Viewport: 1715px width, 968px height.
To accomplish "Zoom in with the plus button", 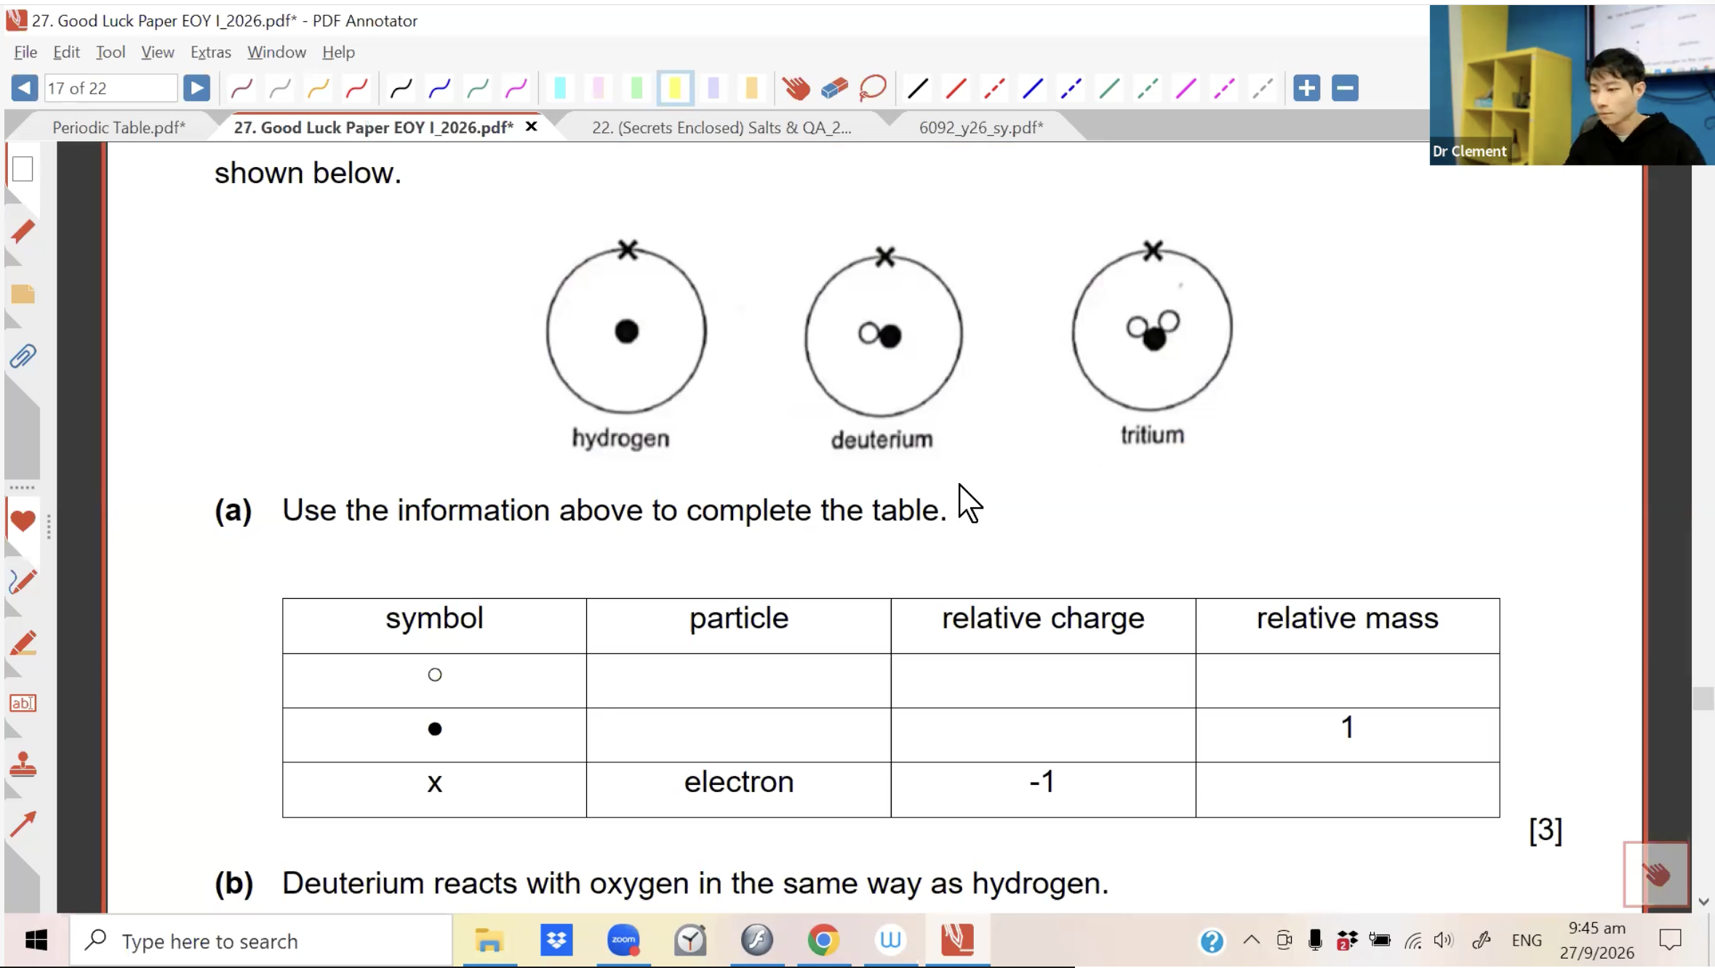I will (x=1306, y=88).
